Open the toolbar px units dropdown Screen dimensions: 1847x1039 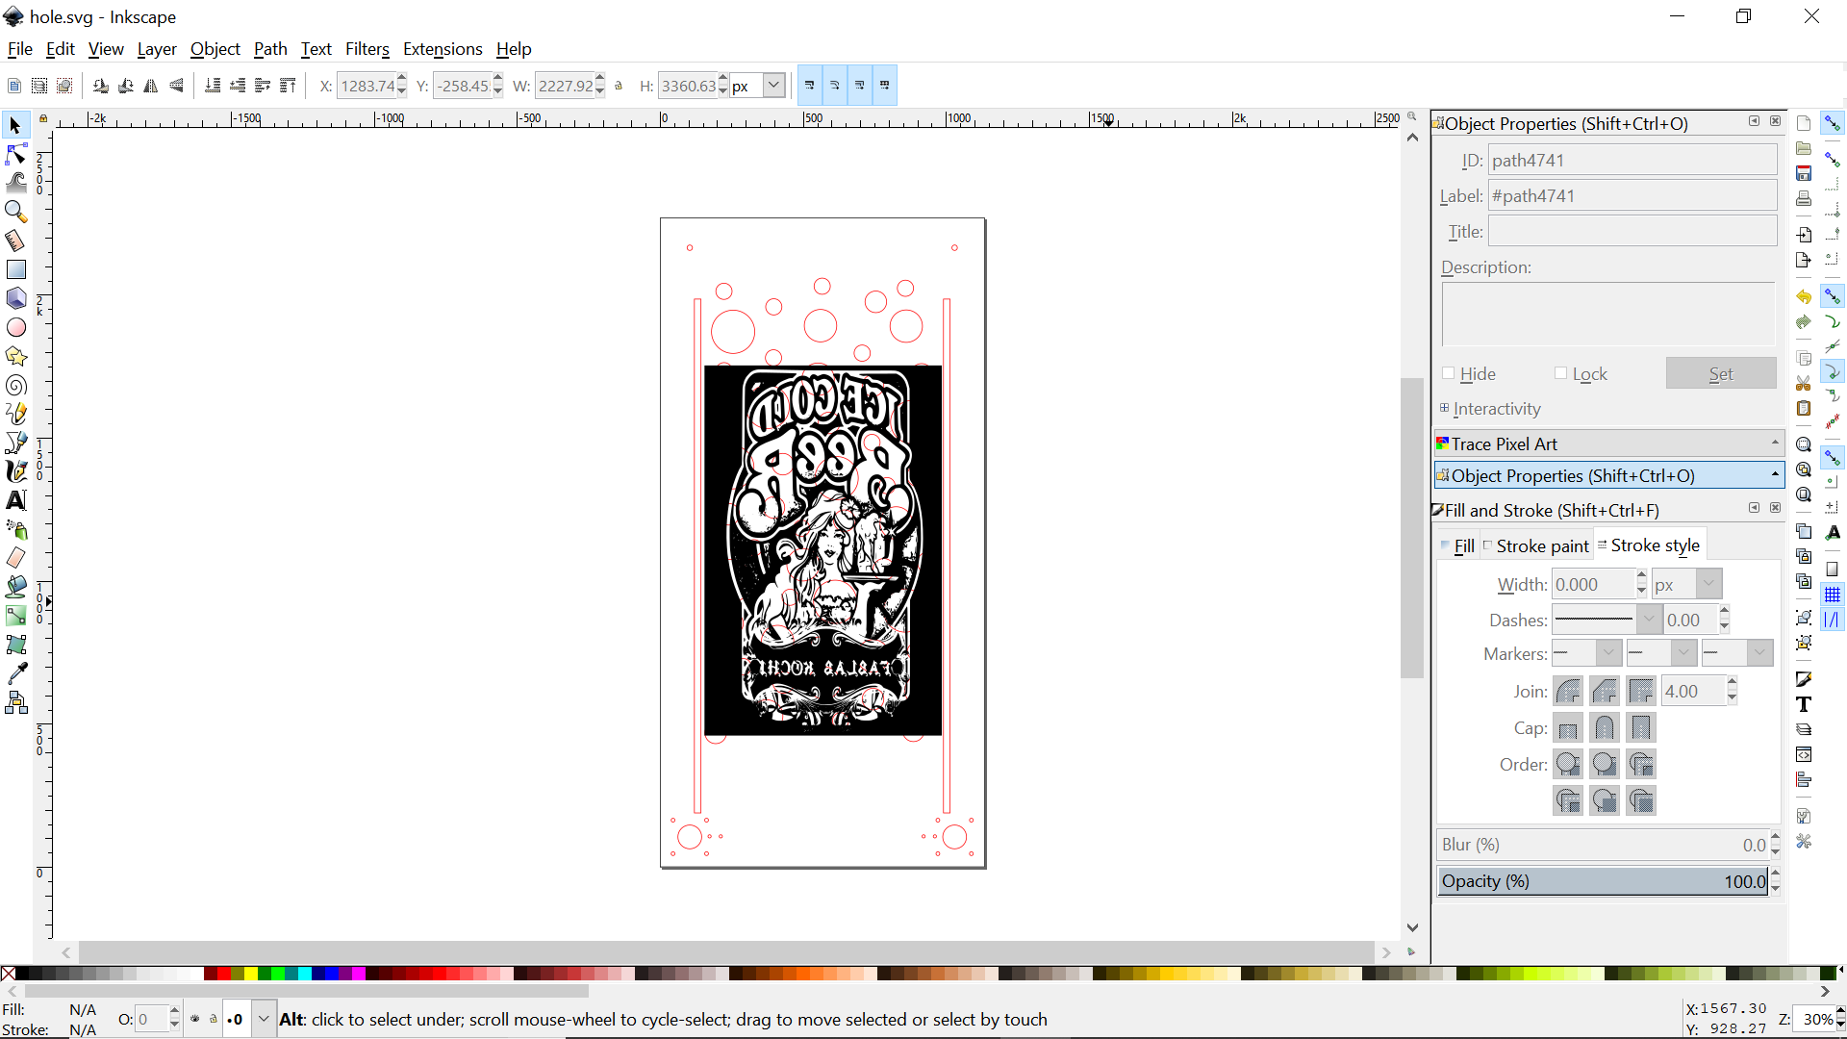772,86
